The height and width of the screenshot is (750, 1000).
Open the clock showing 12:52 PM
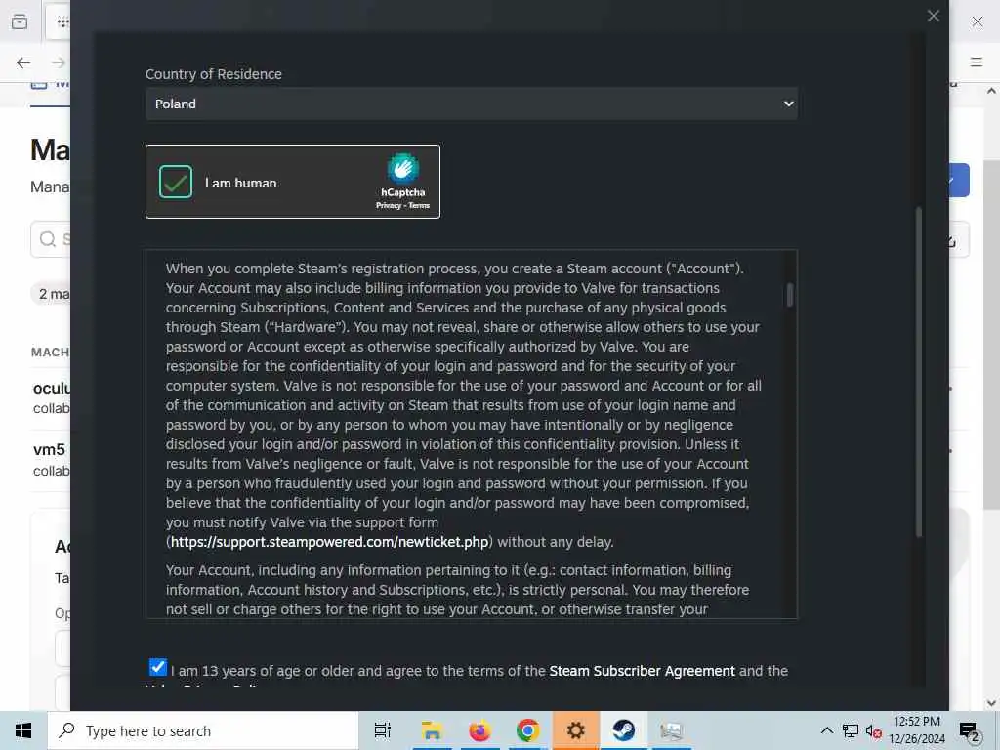916,730
